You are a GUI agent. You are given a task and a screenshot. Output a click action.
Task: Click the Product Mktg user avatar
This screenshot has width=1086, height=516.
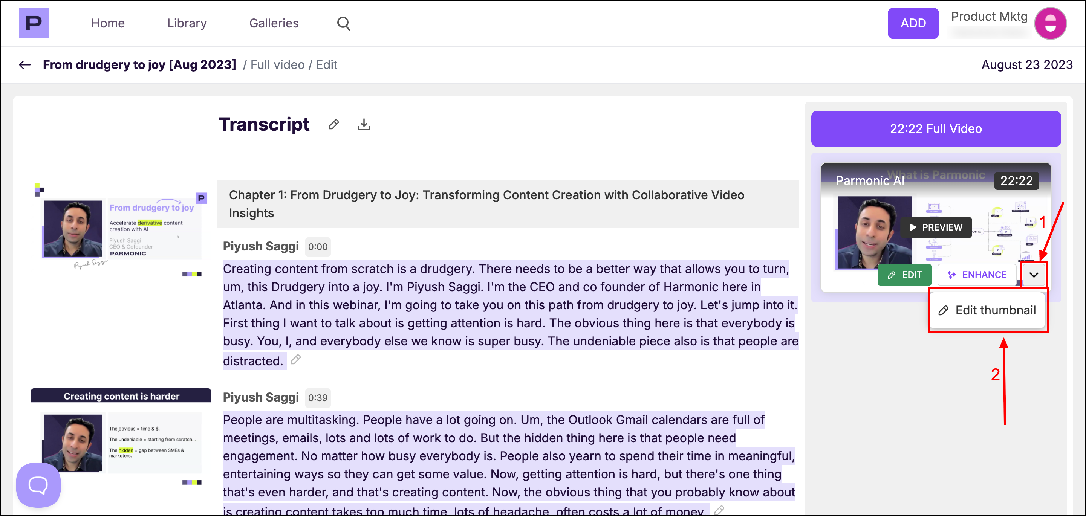[1050, 23]
